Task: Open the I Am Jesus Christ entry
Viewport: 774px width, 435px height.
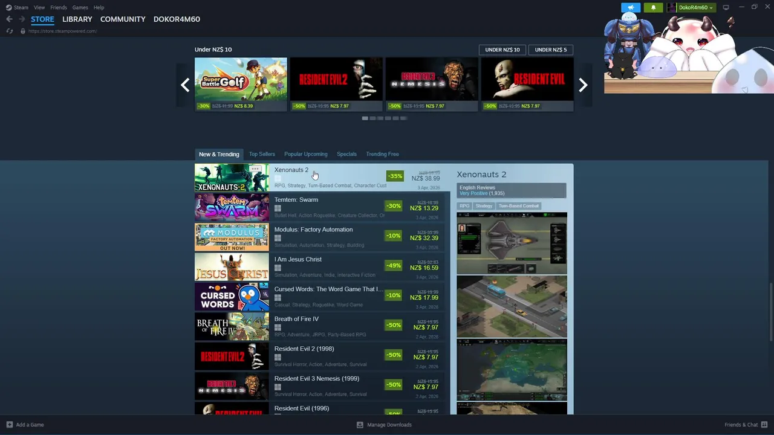Action: pyautogui.click(x=319, y=267)
